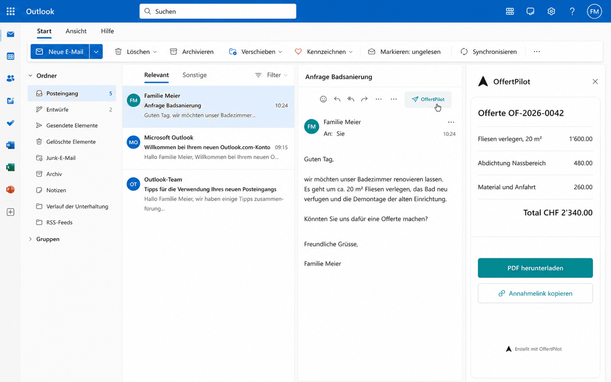Image resolution: width=611 pixels, height=382 pixels.
Task: Mark message as ungelesen
Action: 404,52
